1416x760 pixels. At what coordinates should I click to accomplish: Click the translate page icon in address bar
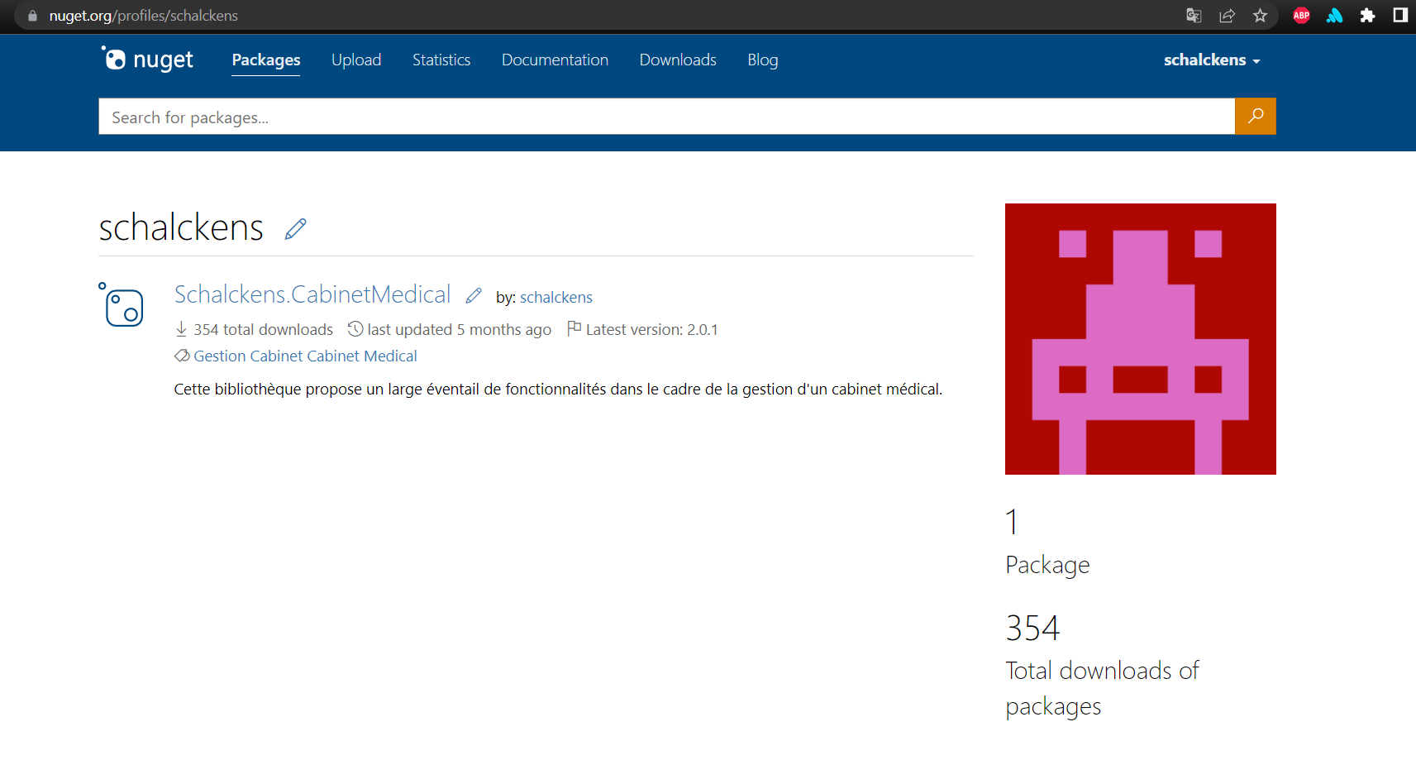[1194, 15]
